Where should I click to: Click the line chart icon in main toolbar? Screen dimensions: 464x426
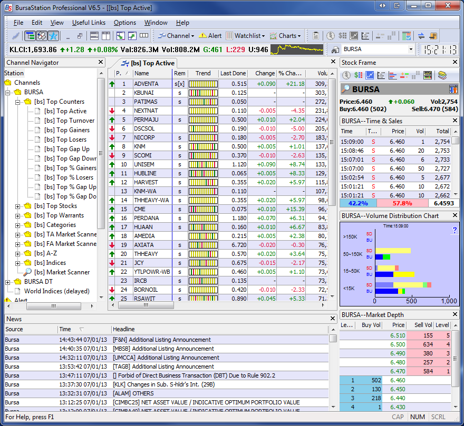(x=354, y=36)
